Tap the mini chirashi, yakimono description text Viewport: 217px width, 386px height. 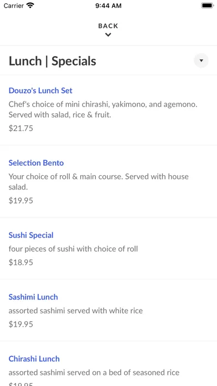click(x=103, y=110)
